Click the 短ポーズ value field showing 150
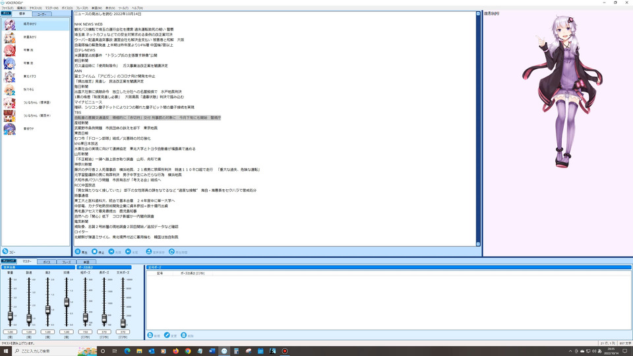 [85, 332]
